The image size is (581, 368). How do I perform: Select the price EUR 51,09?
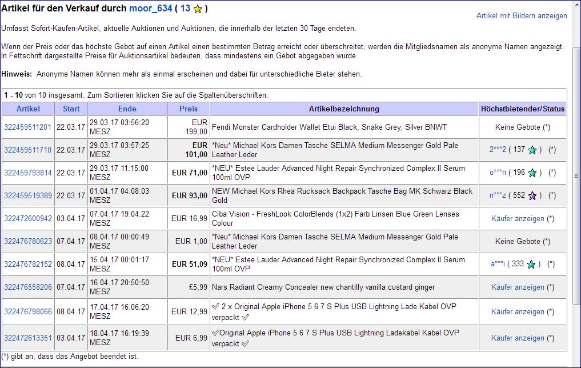[x=189, y=264]
